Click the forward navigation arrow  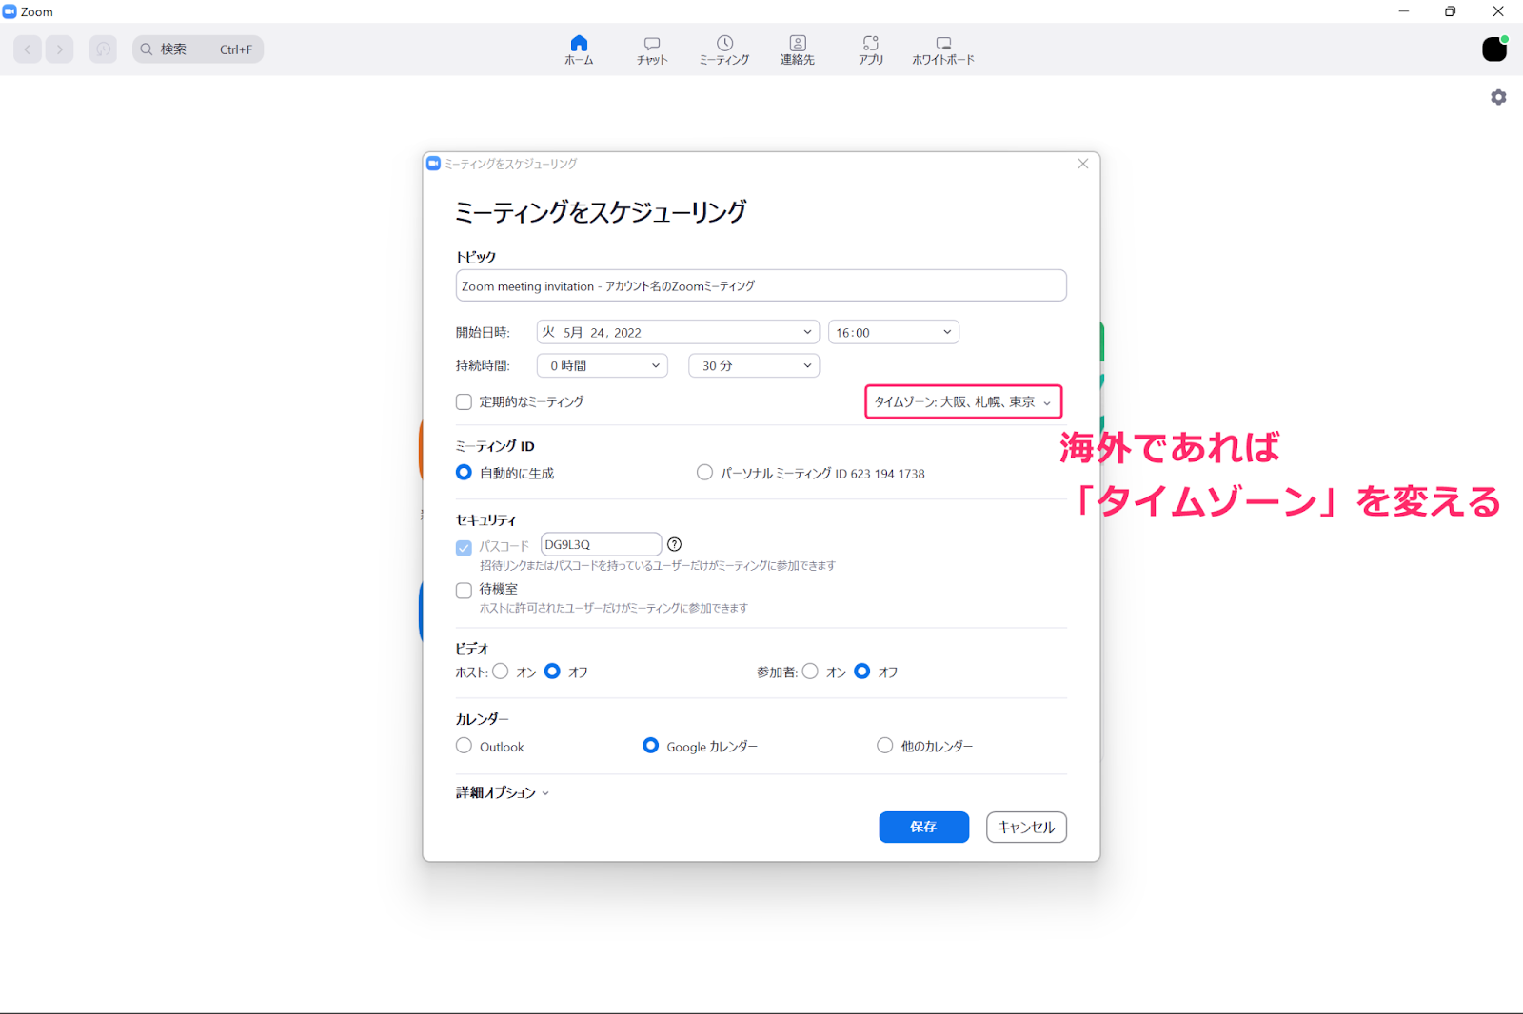pos(59,49)
